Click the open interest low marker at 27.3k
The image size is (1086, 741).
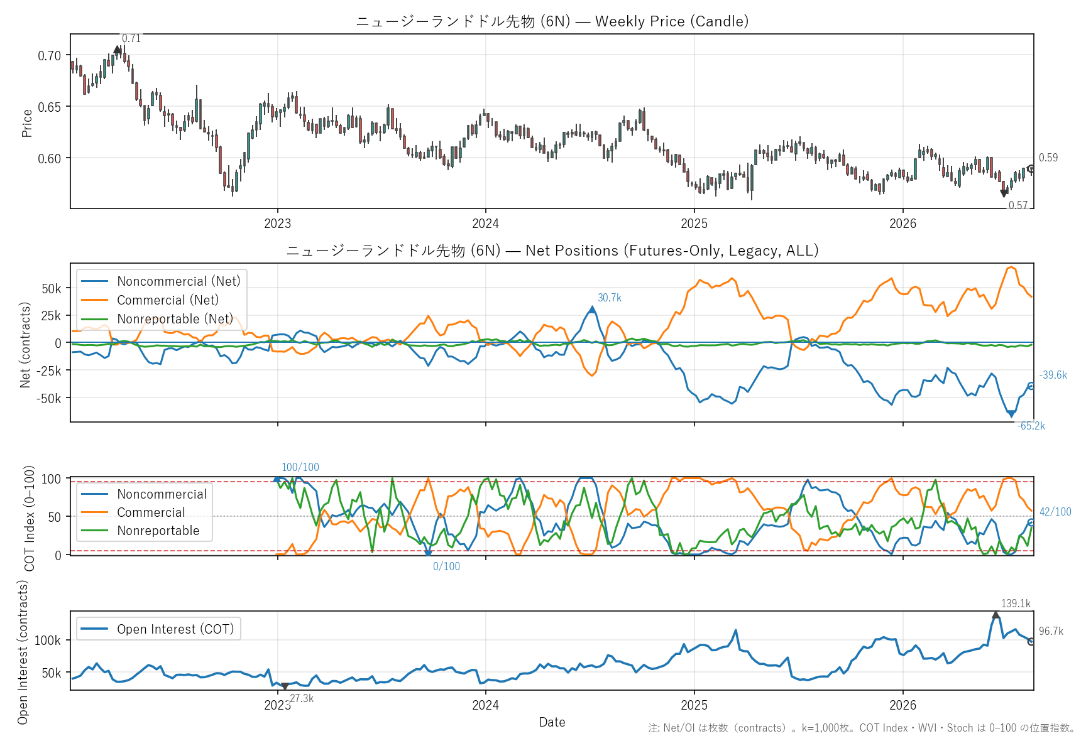(285, 686)
